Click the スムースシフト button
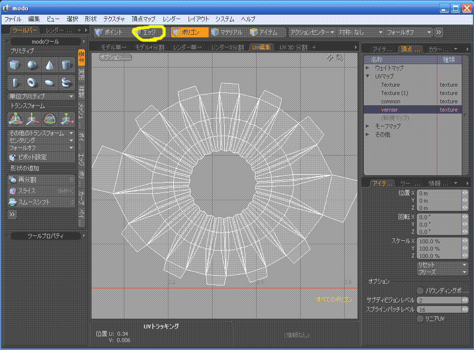 point(34,202)
